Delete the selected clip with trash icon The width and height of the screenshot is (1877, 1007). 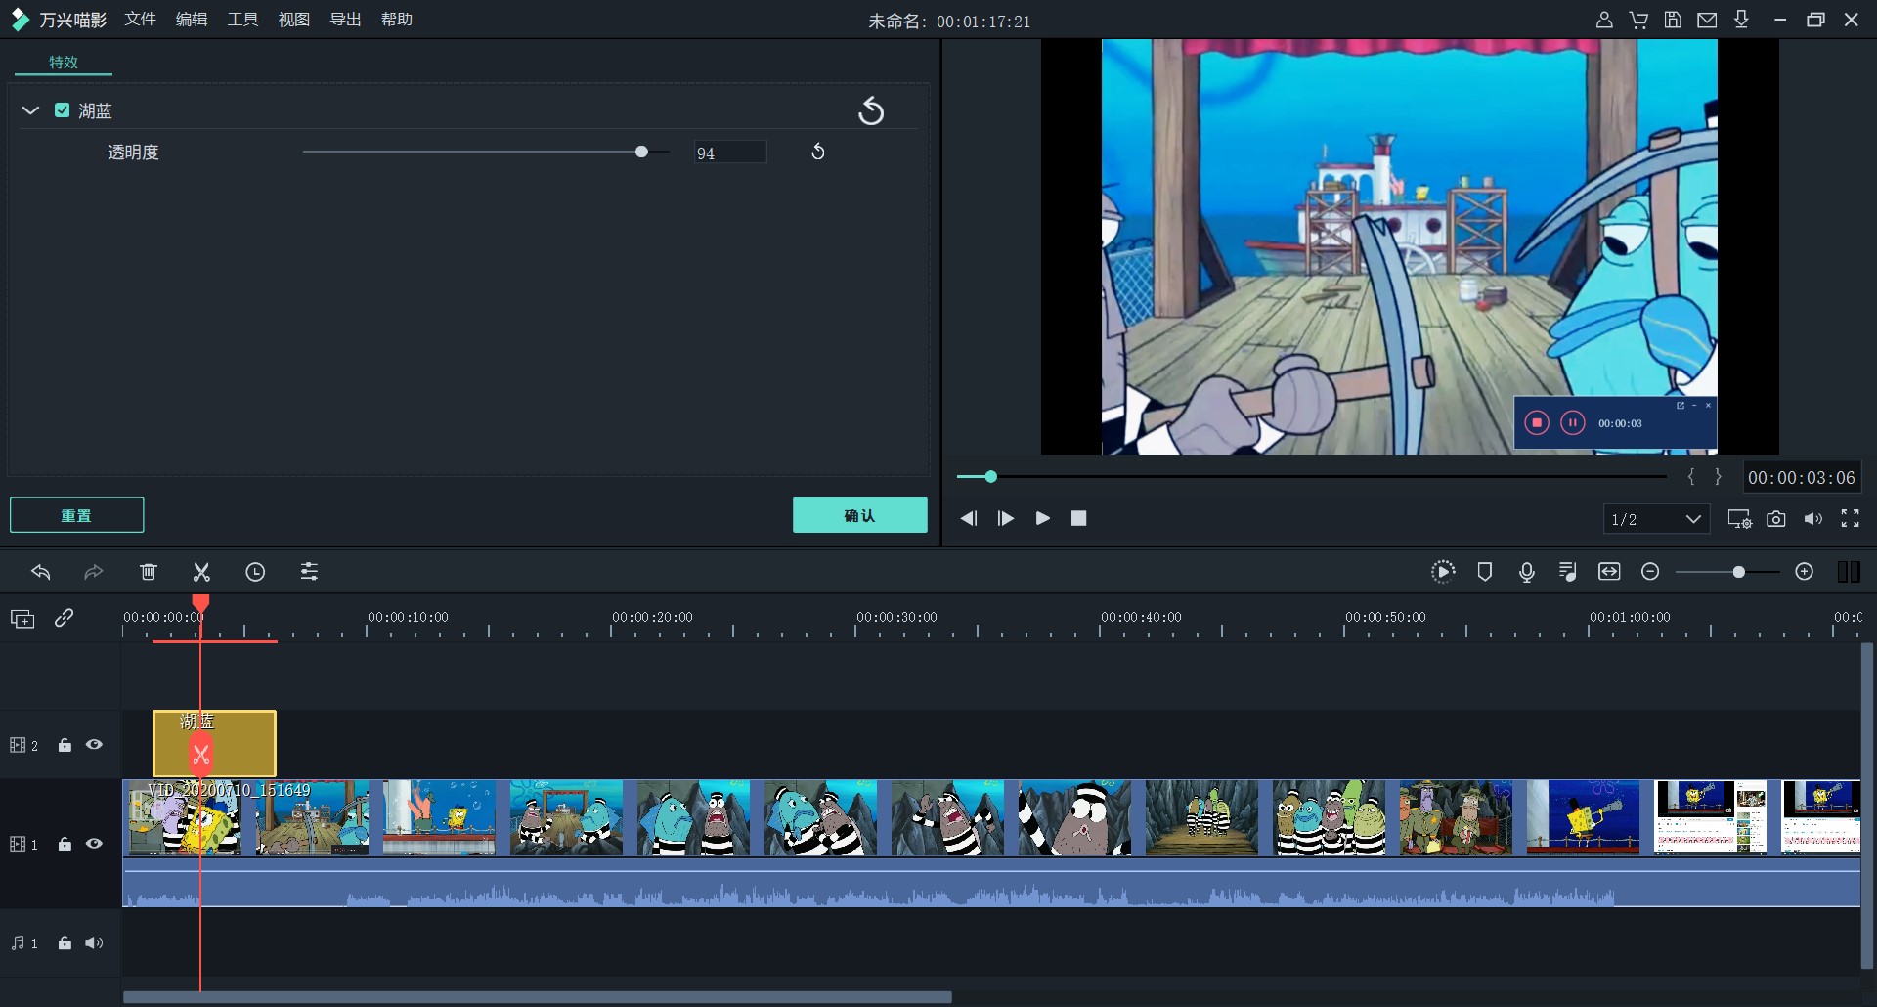click(x=149, y=572)
